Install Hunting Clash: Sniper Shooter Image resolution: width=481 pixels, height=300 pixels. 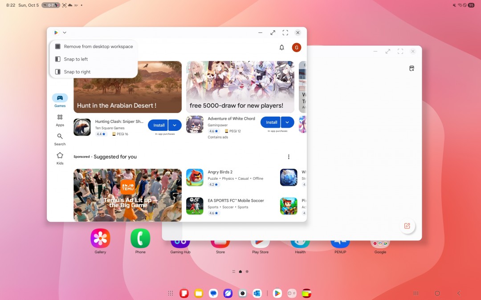tap(159, 125)
